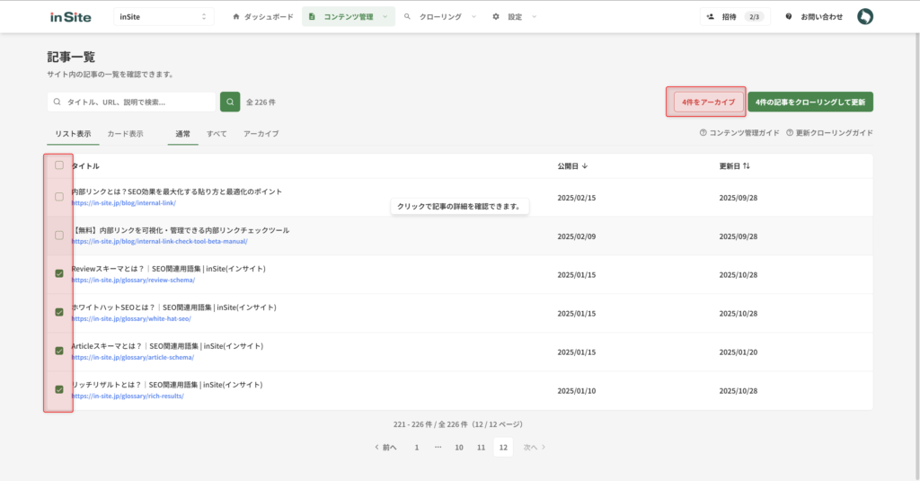Open the inSite site selector dropdown
The width and height of the screenshot is (920, 481).
pyautogui.click(x=164, y=16)
